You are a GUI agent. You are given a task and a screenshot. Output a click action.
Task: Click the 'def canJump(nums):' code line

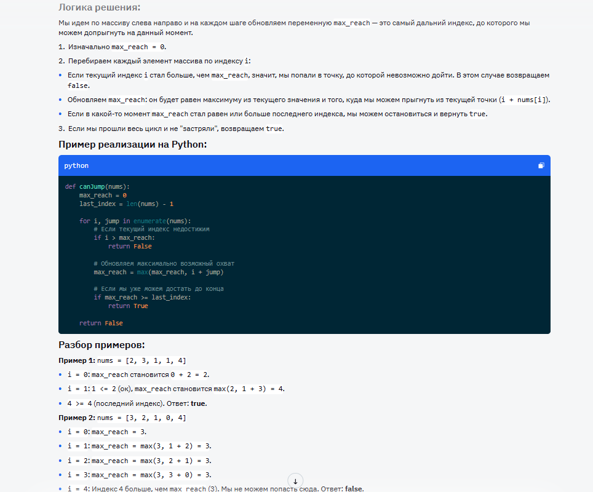[98, 186]
